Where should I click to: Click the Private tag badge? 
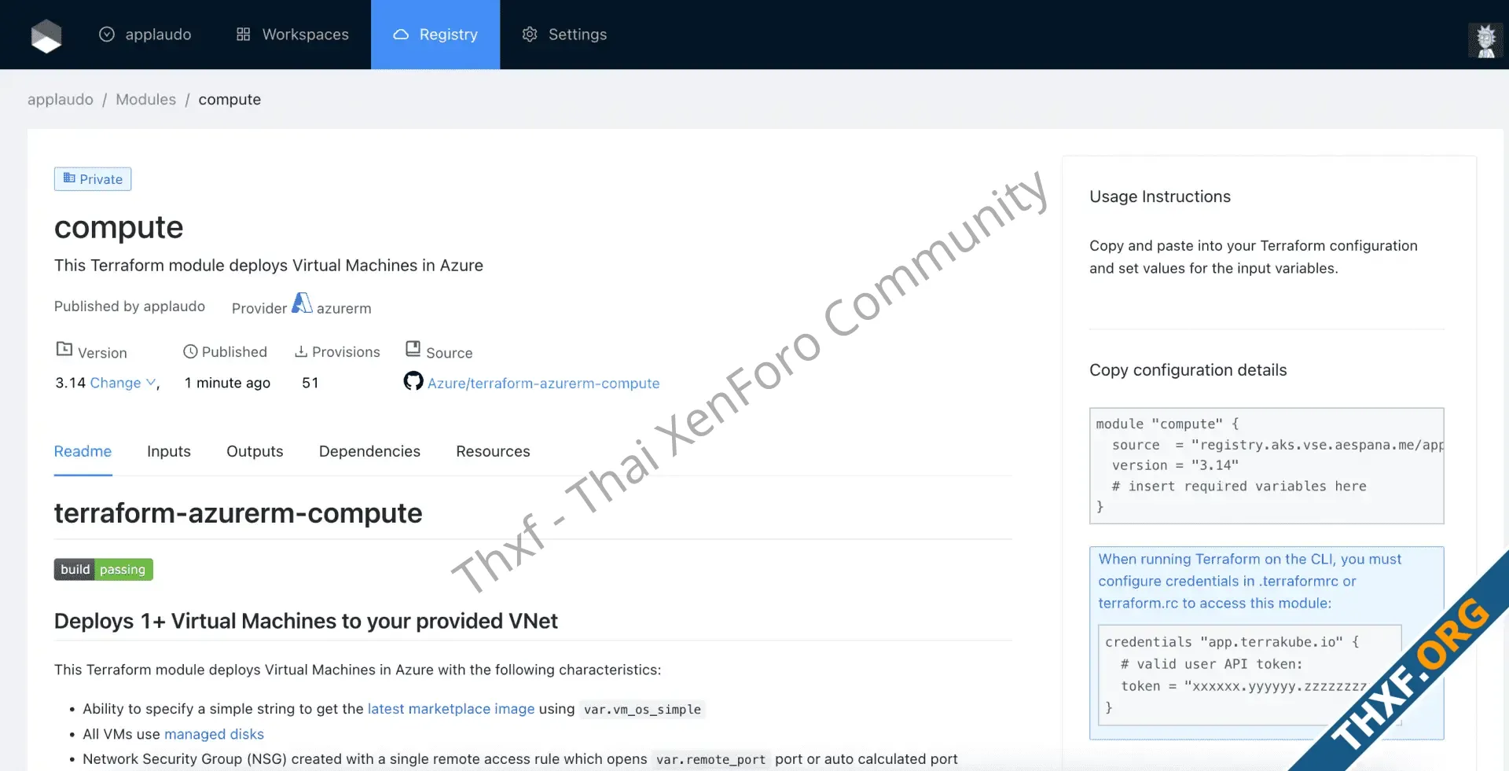pyautogui.click(x=93, y=179)
